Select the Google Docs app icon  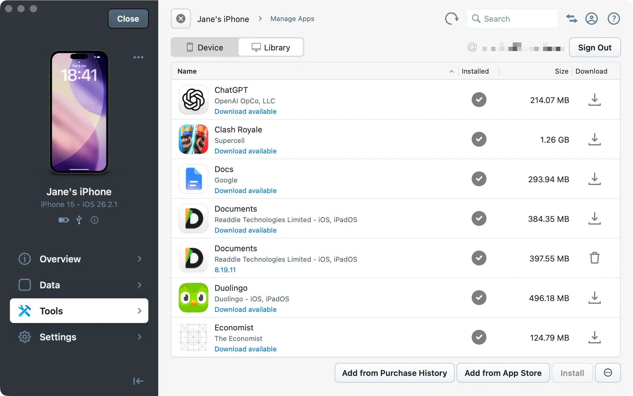click(193, 179)
